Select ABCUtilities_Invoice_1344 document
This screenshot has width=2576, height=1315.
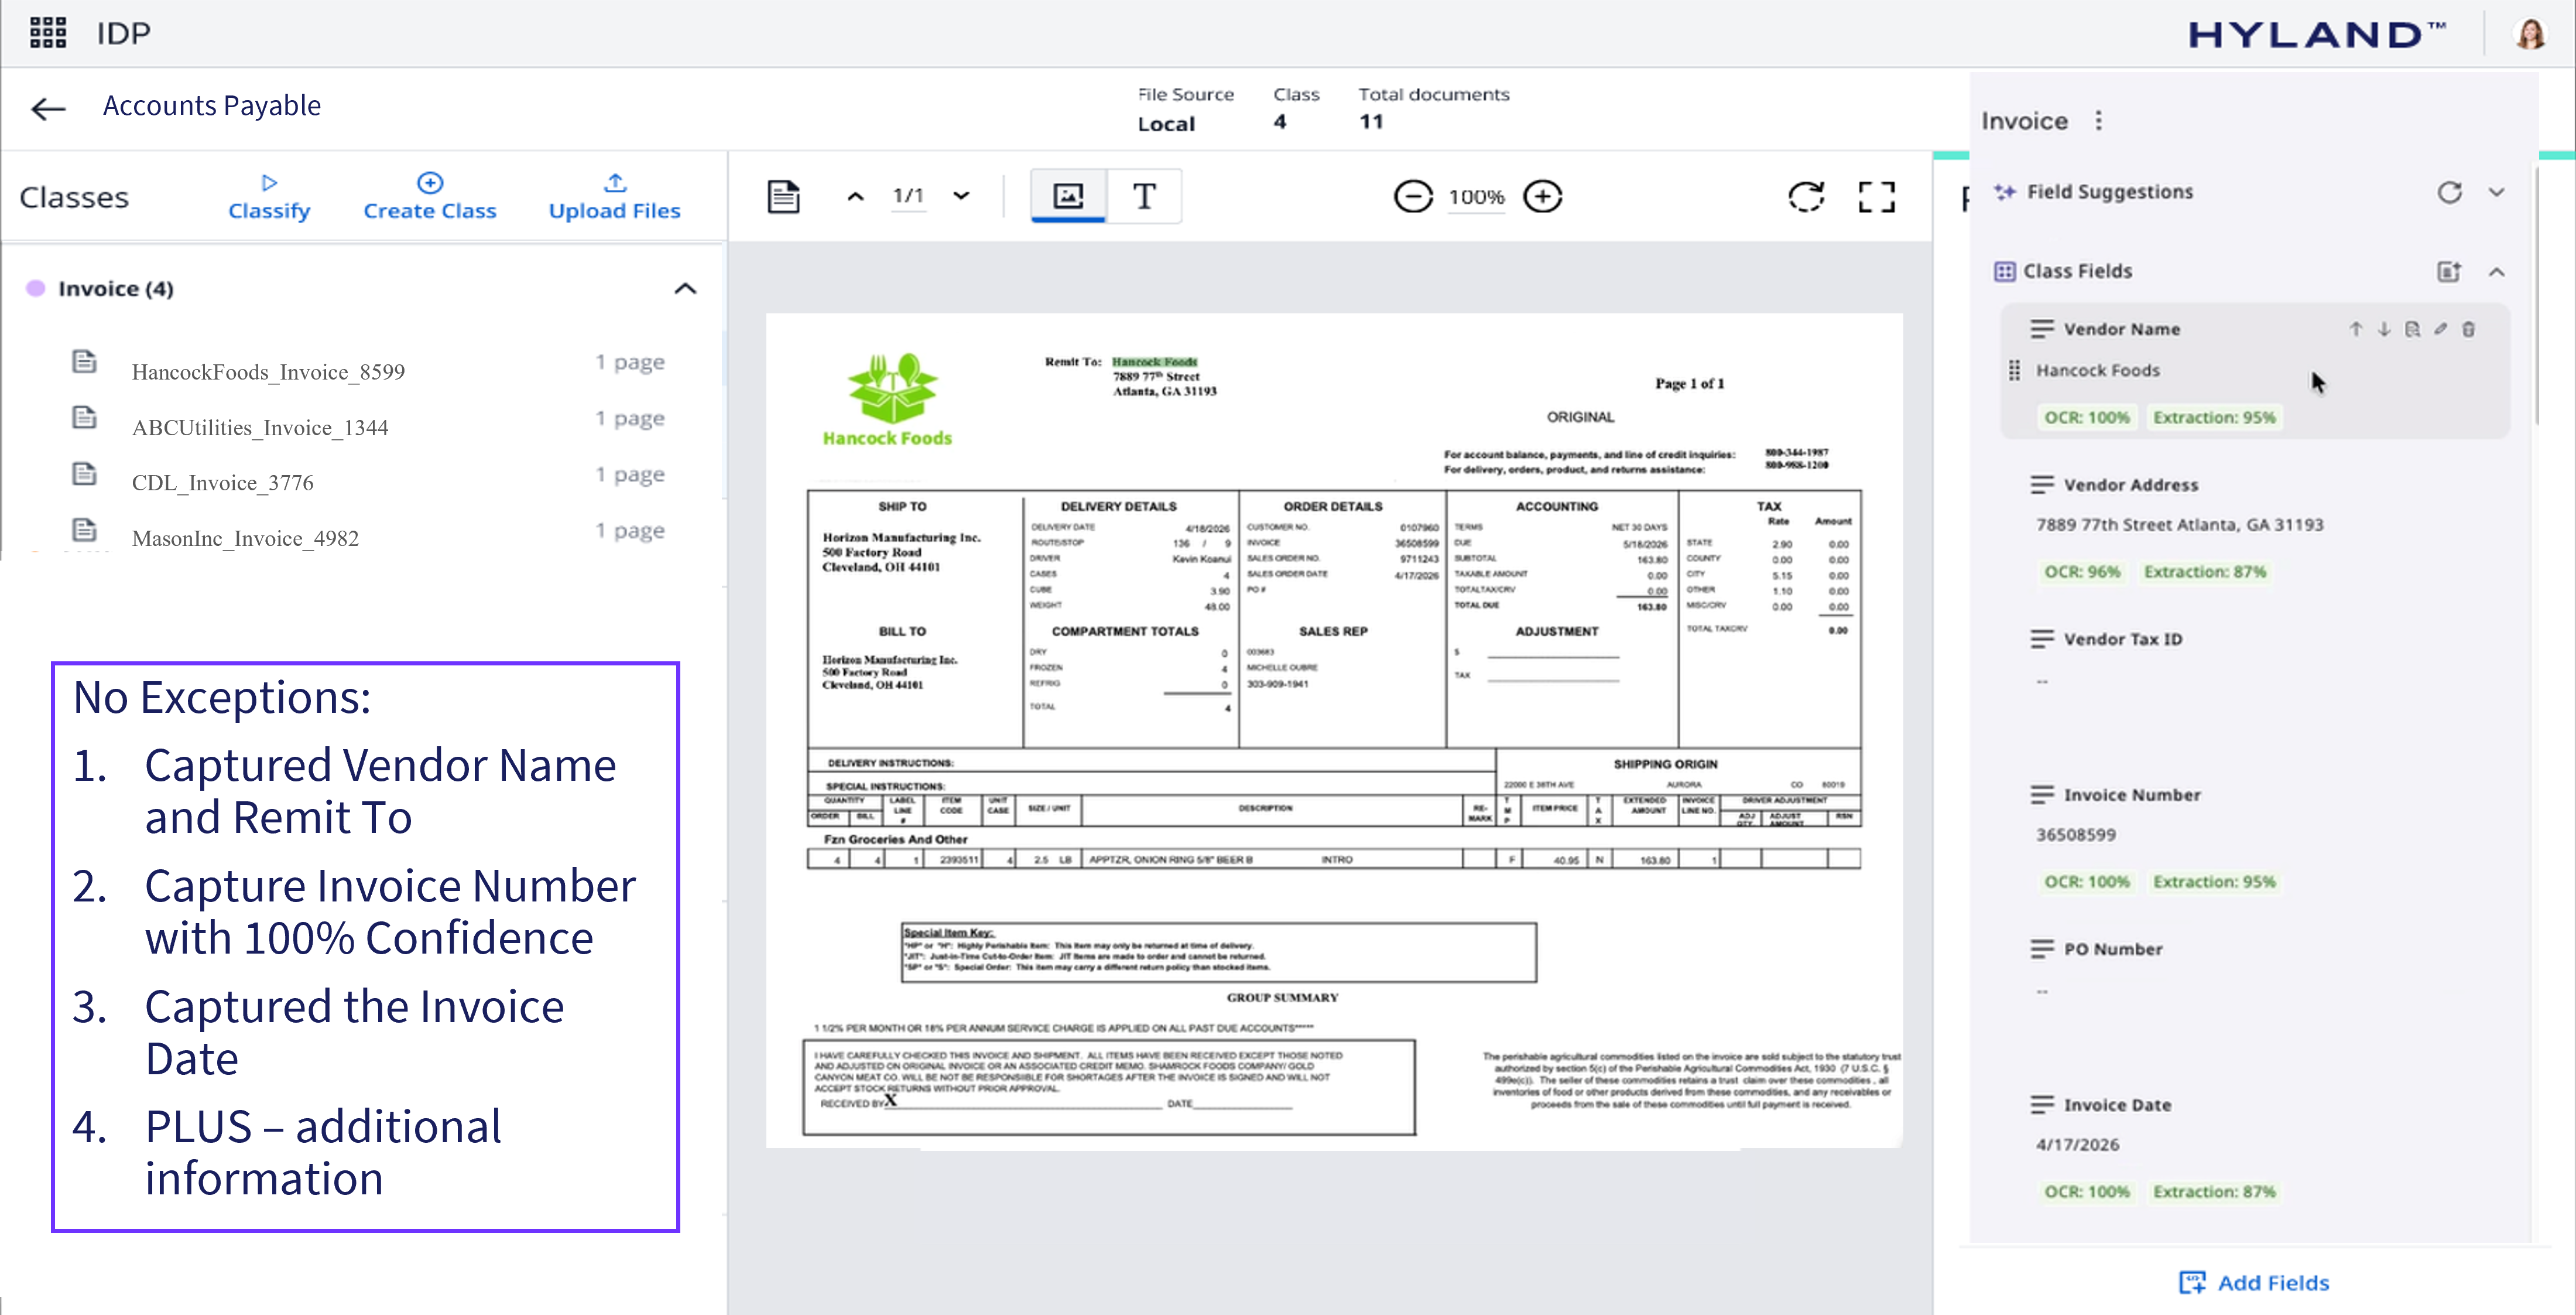click(260, 428)
